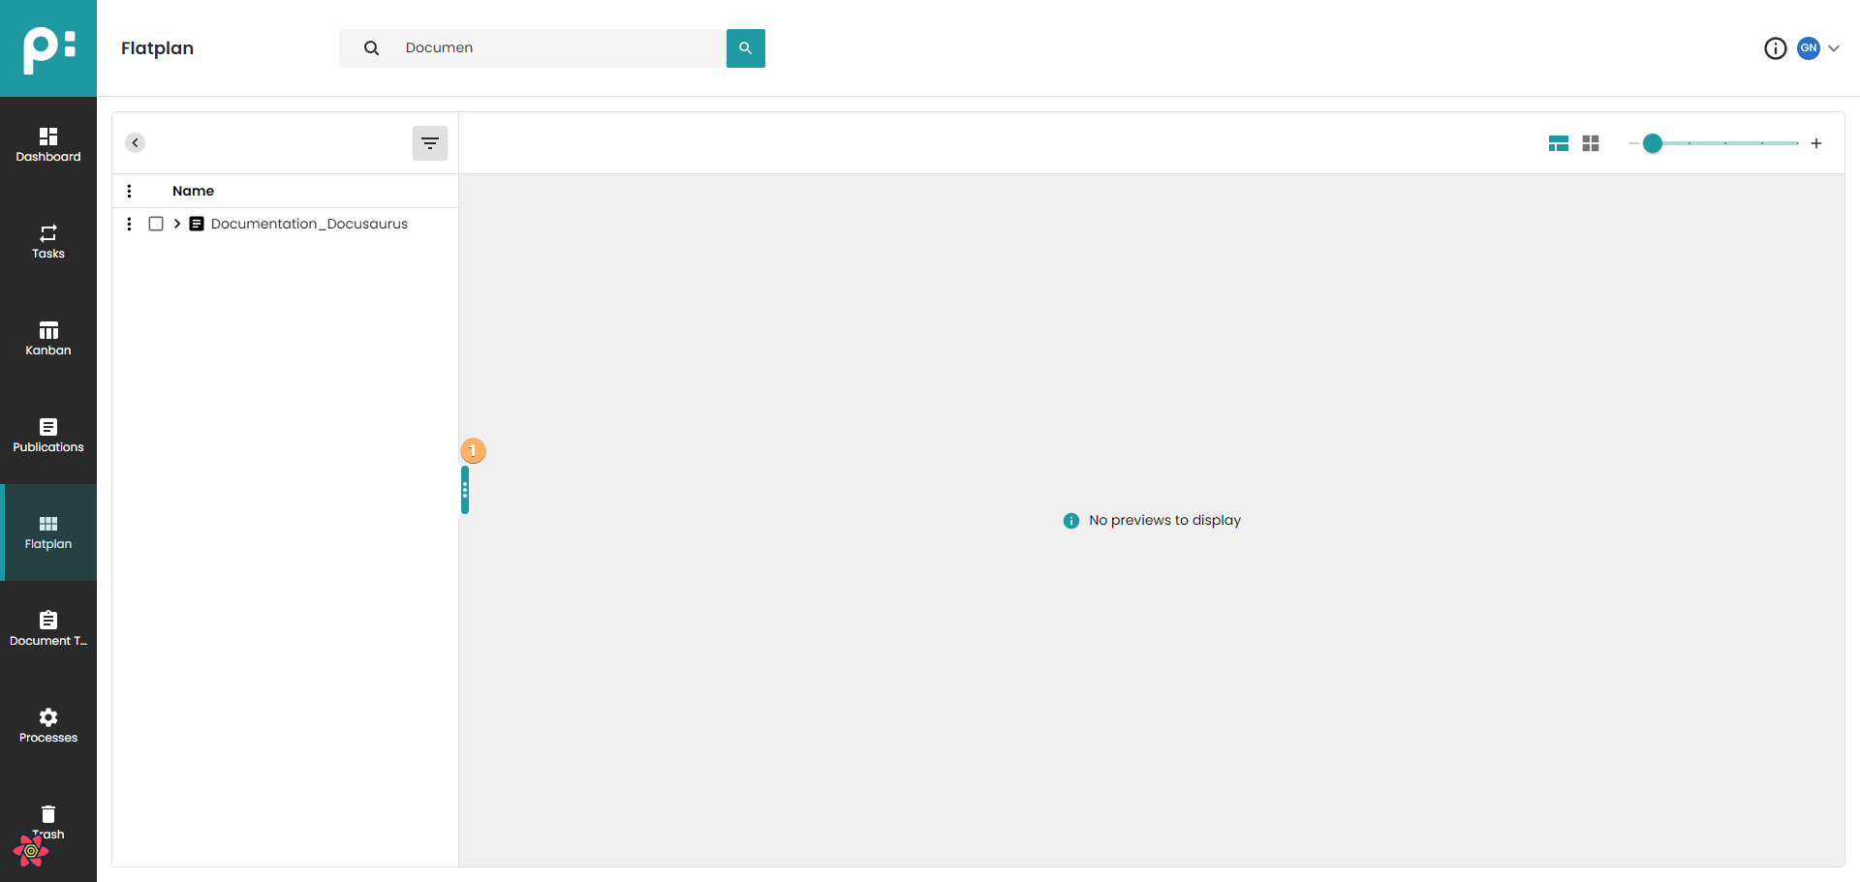Click the teal search submit button

point(745,48)
